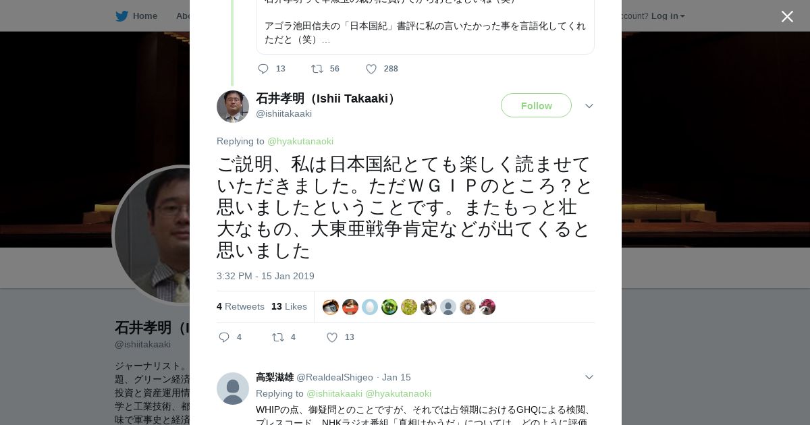View the 4 Retweets list
Viewport: 810px width, 425px height.
[240, 306]
